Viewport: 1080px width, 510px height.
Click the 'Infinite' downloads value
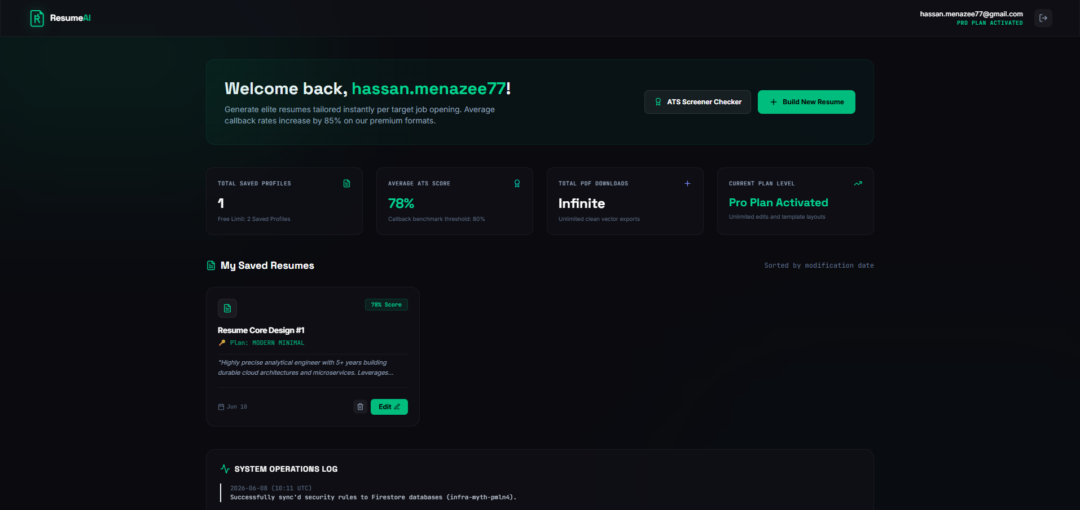(x=582, y=203)
